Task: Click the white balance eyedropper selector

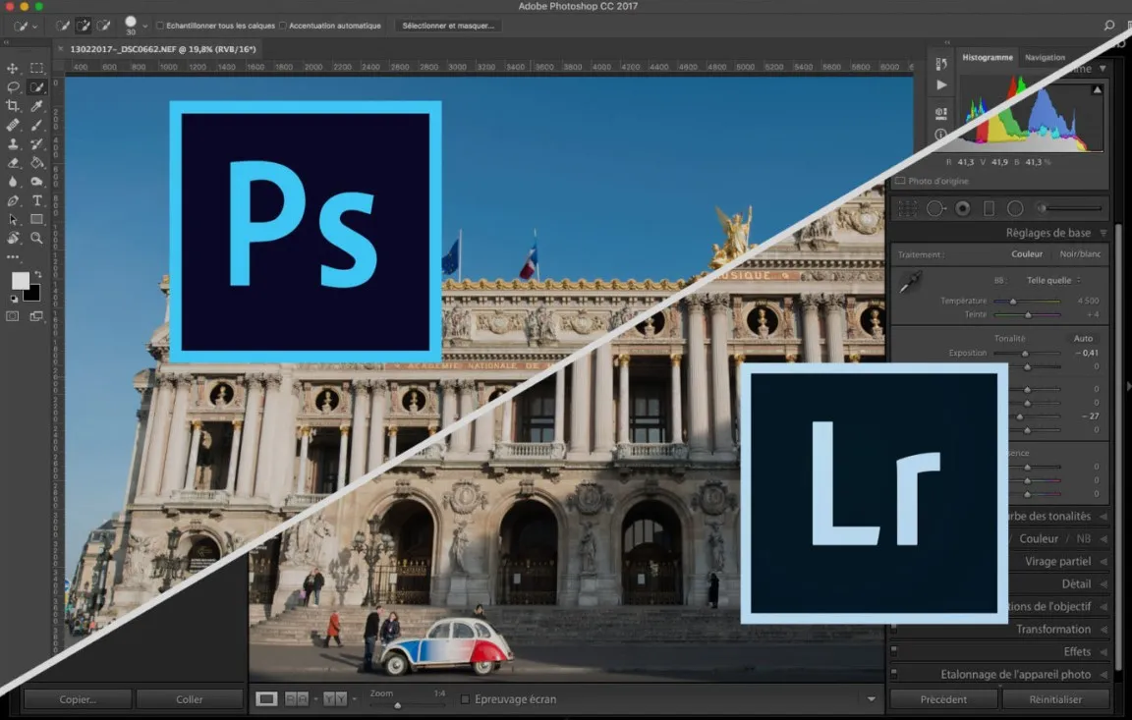Action: [911, 282]
